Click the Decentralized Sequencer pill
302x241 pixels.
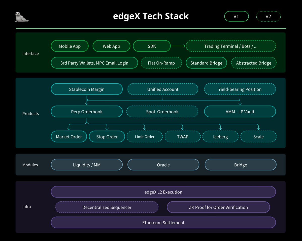(107, 207)
